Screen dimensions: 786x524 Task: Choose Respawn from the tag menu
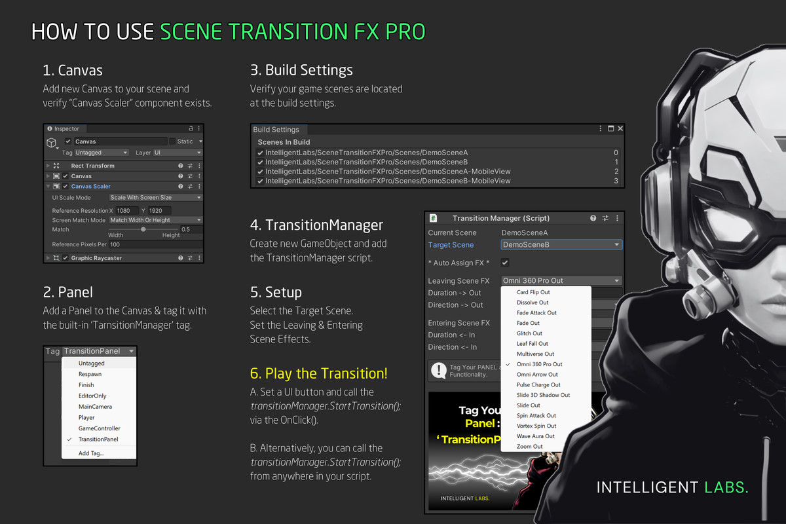coord(99,374)
